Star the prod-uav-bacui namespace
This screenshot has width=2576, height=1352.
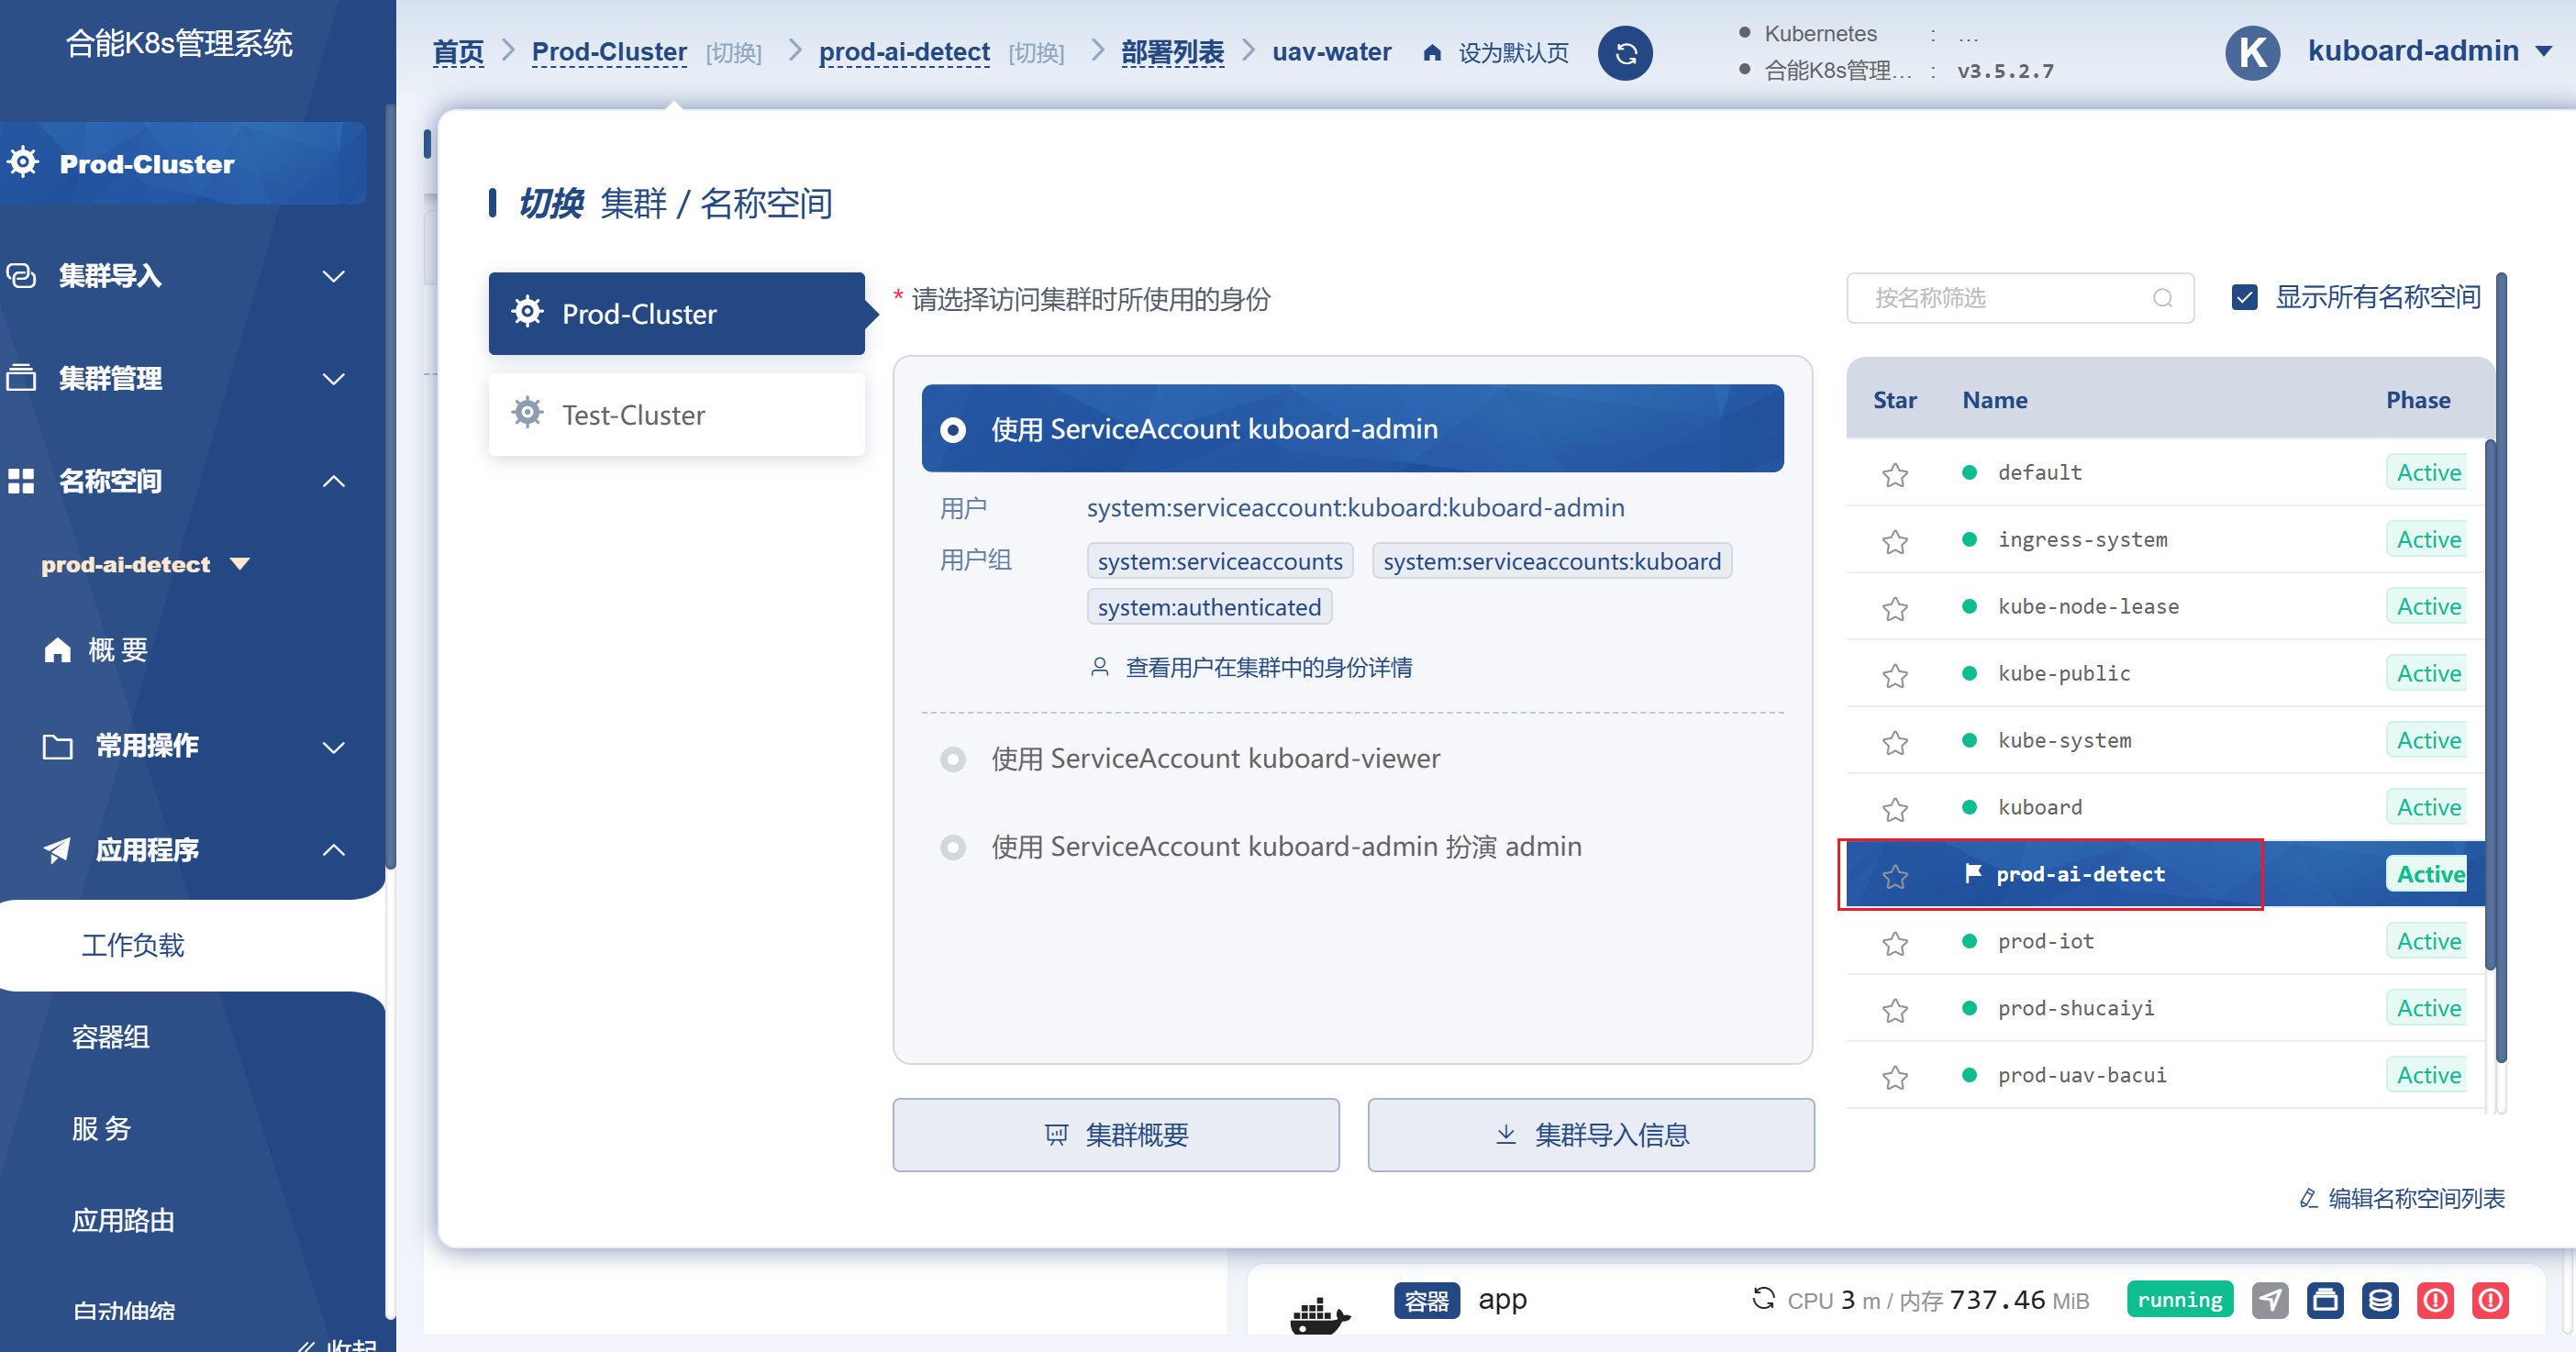[x=1895, y=1077]
